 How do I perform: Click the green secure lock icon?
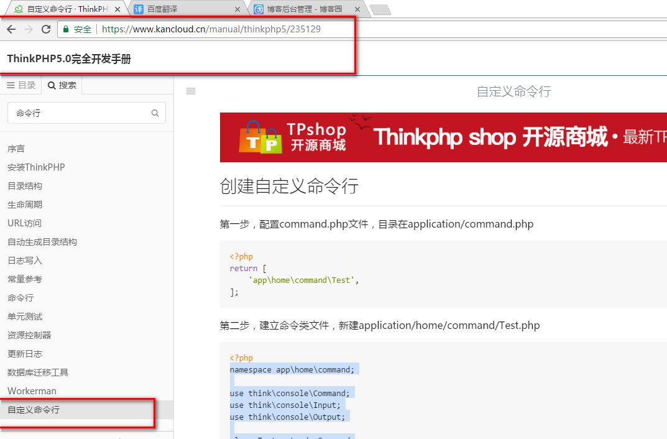[65, 29]
